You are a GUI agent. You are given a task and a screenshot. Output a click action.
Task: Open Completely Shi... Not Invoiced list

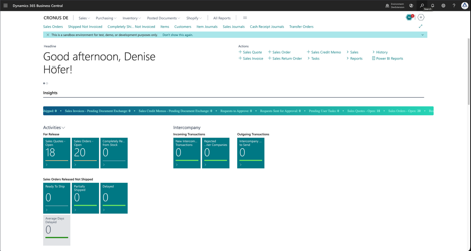point(131,27)
